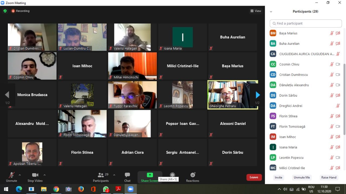Open the Chat panel
Image resolution: width=346 pixels, height=194 pixels.
coord(127,177)
